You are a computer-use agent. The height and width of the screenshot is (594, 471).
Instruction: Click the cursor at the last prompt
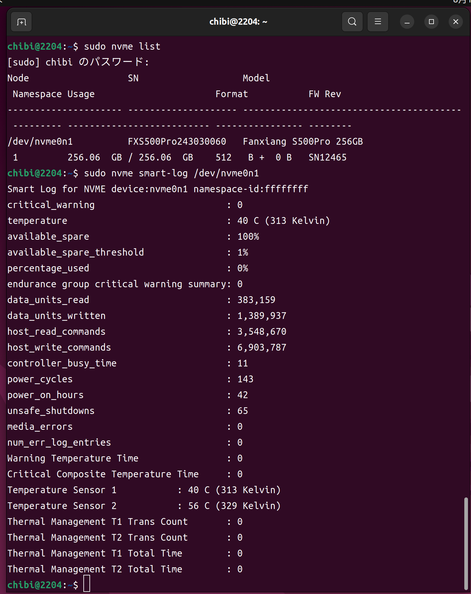pos(87,584)
